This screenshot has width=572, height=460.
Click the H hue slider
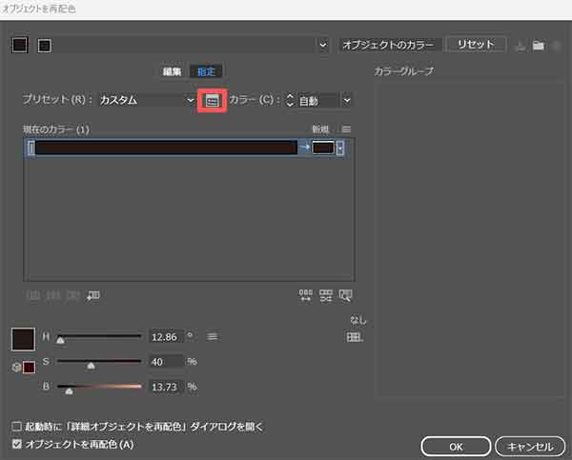99,337
